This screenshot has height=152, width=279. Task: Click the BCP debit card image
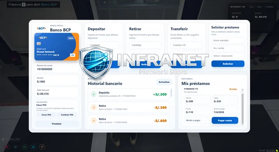[57, 47]
